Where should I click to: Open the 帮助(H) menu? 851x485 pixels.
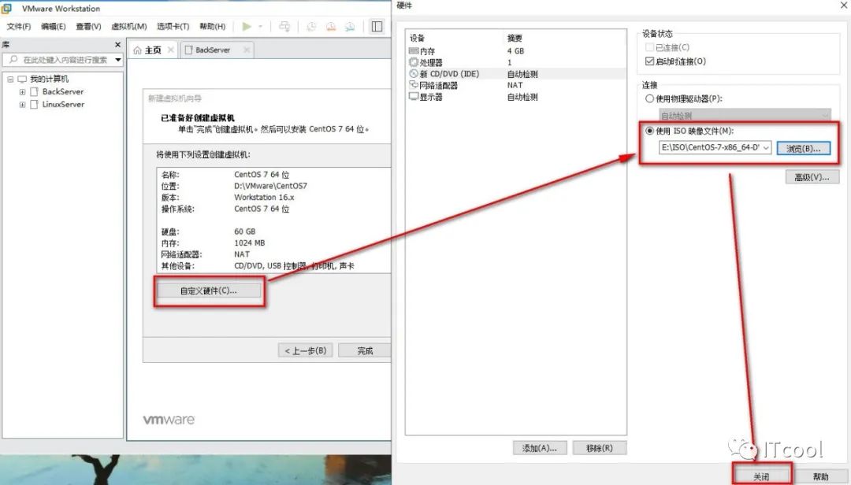(212, 26)
